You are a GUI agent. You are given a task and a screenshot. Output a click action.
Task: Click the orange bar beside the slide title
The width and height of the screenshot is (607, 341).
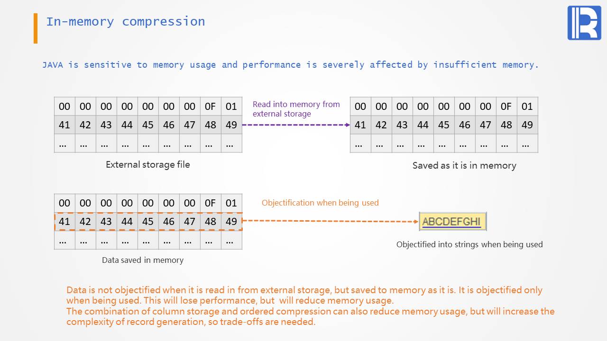point(36,28)
